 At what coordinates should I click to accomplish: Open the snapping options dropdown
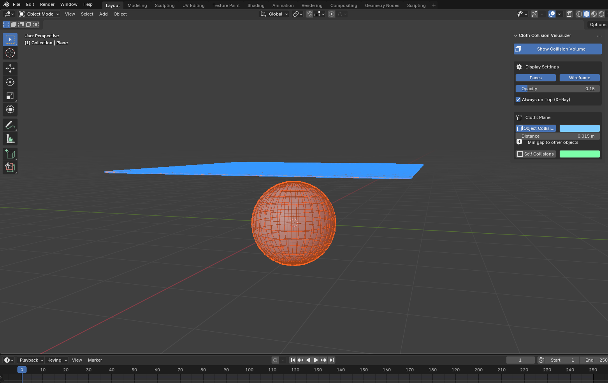pyautogui.click(x=320, y=14)
